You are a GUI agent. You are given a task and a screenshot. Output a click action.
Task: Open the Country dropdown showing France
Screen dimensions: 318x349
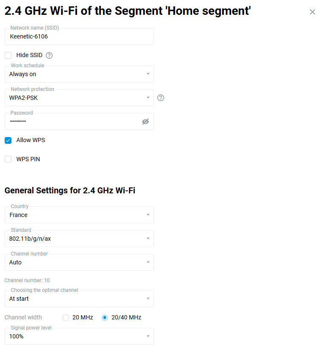click(79, 215)
